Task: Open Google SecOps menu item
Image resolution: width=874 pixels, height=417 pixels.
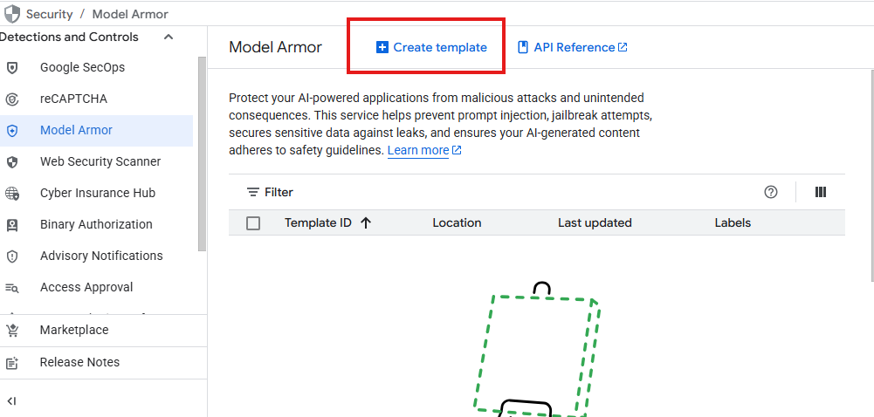Action: tap(96, 68)
